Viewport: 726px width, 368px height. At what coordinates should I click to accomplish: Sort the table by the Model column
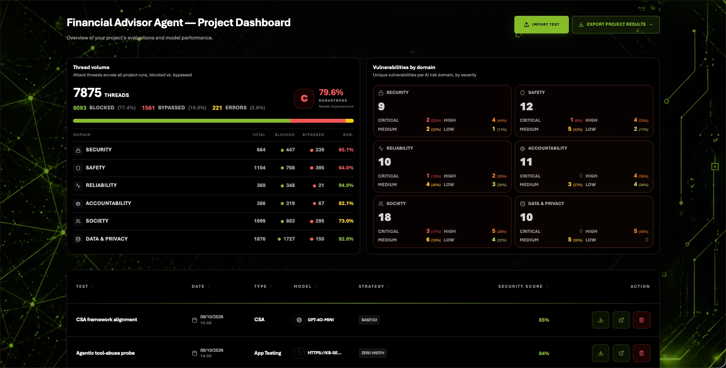coord(305,287)
